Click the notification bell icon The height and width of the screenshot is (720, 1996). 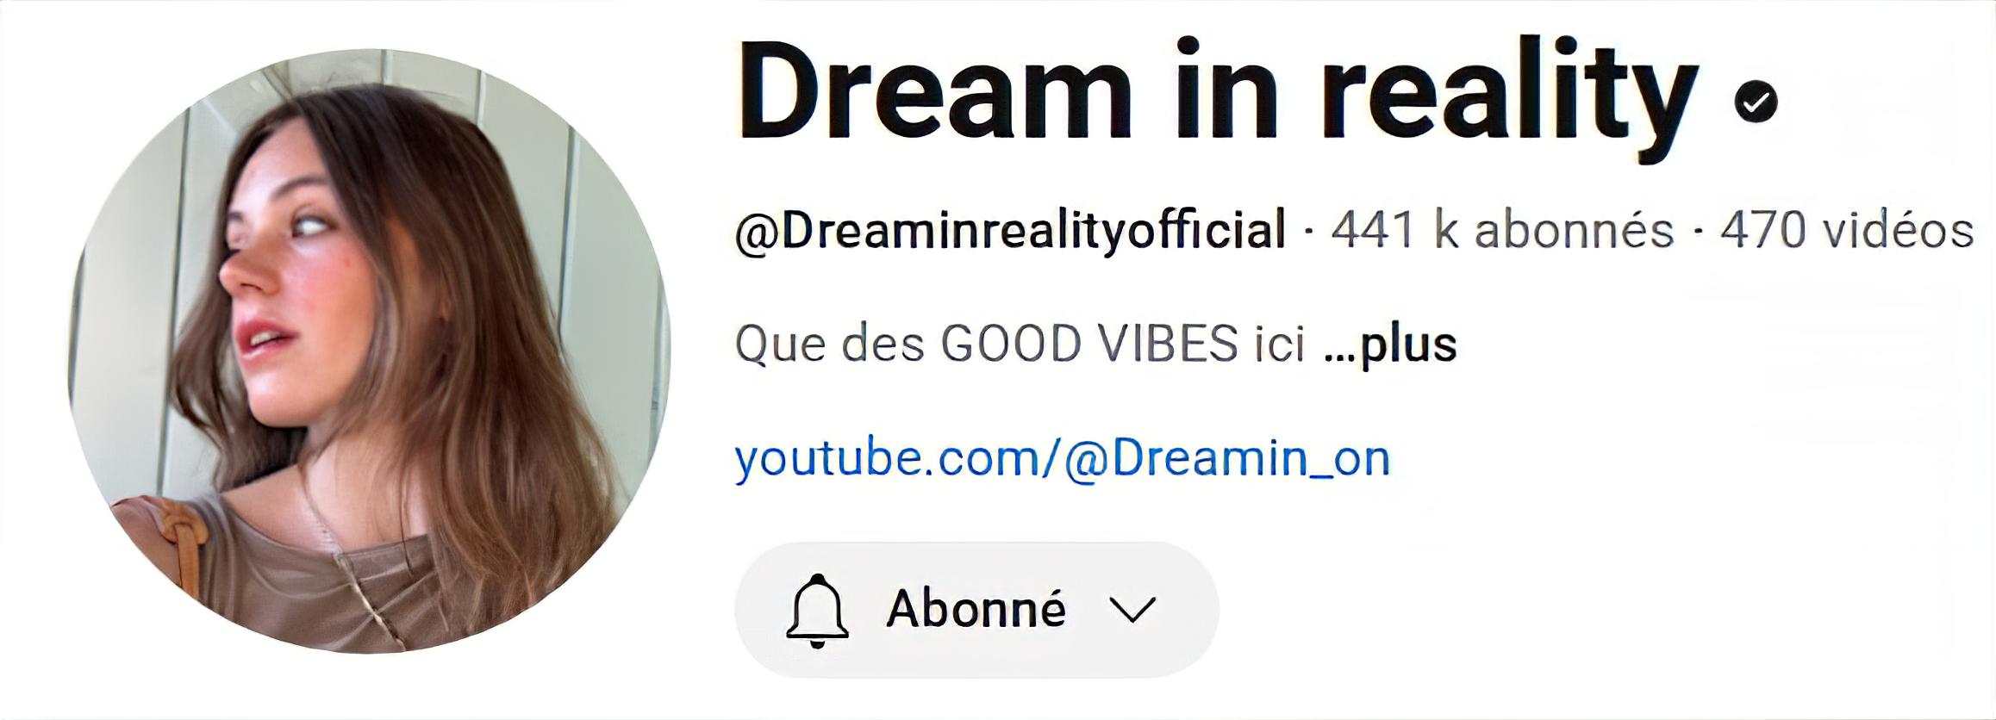817,610
